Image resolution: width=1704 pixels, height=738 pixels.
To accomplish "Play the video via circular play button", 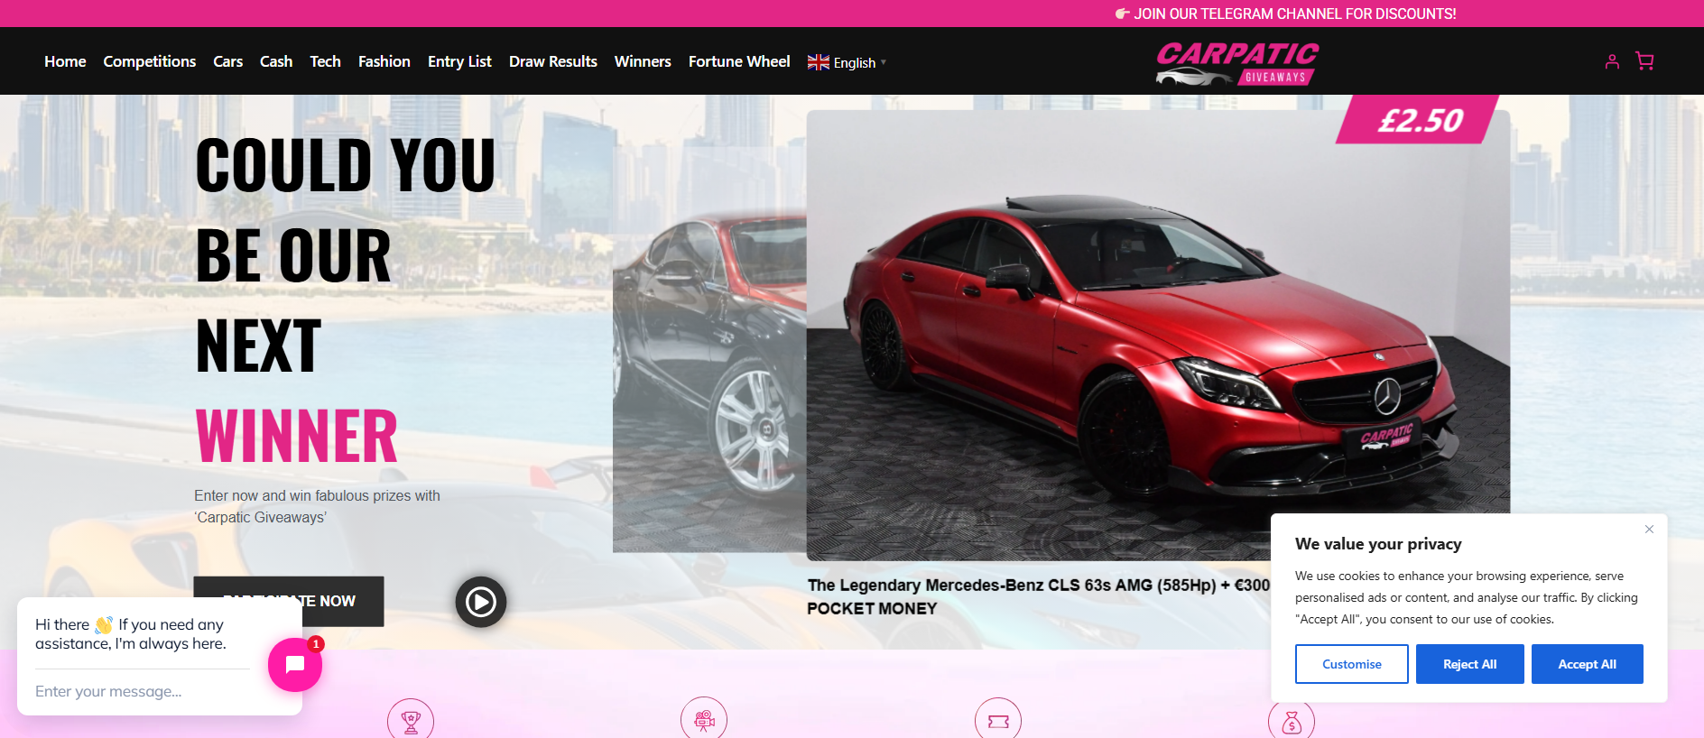I will (x=480, y=602).
